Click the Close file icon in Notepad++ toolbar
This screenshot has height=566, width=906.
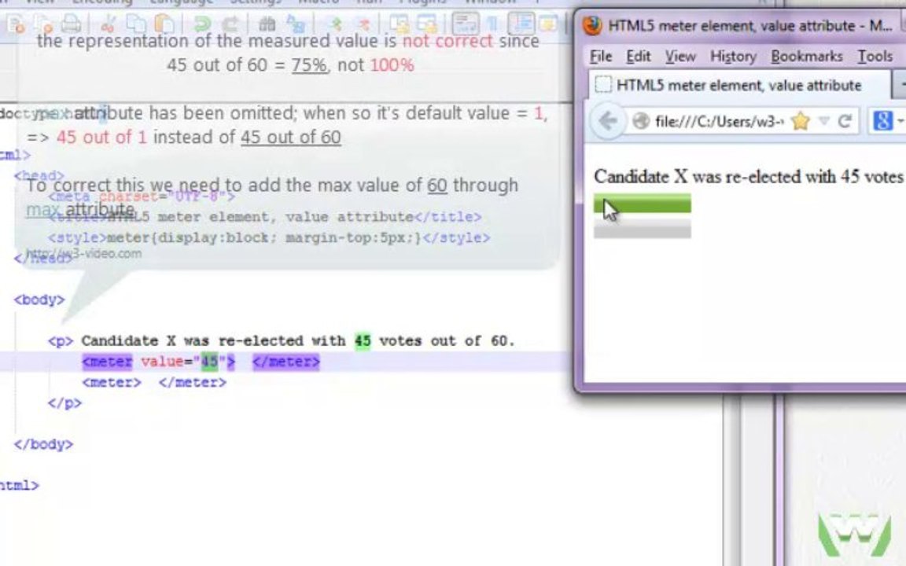click(x=16, y=24)
